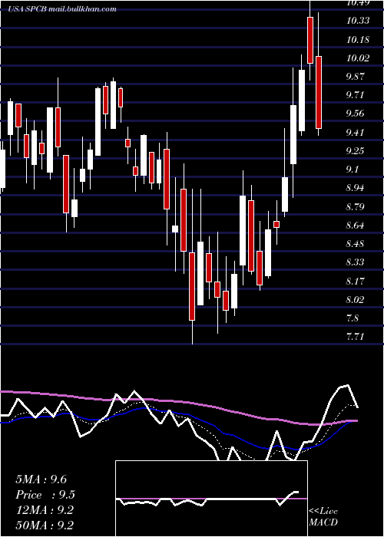The height and width of the screenshot is (537, 384).
Task: Click the 7.8 price axis label
Action: 353,318
